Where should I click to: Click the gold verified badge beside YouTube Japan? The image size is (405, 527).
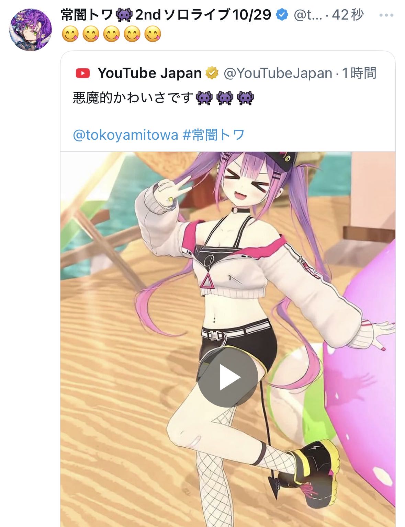(212, 73)
